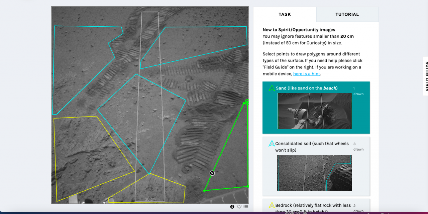428x214 pixels.
Task: Click the "3 drawn" count for Consolidated soil
Action: (358, 147)
